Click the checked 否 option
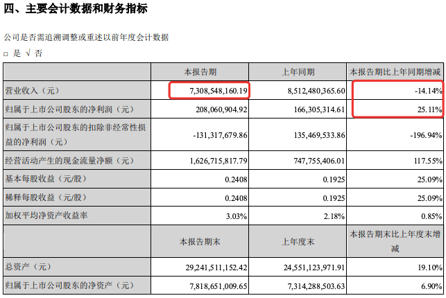 34,53
